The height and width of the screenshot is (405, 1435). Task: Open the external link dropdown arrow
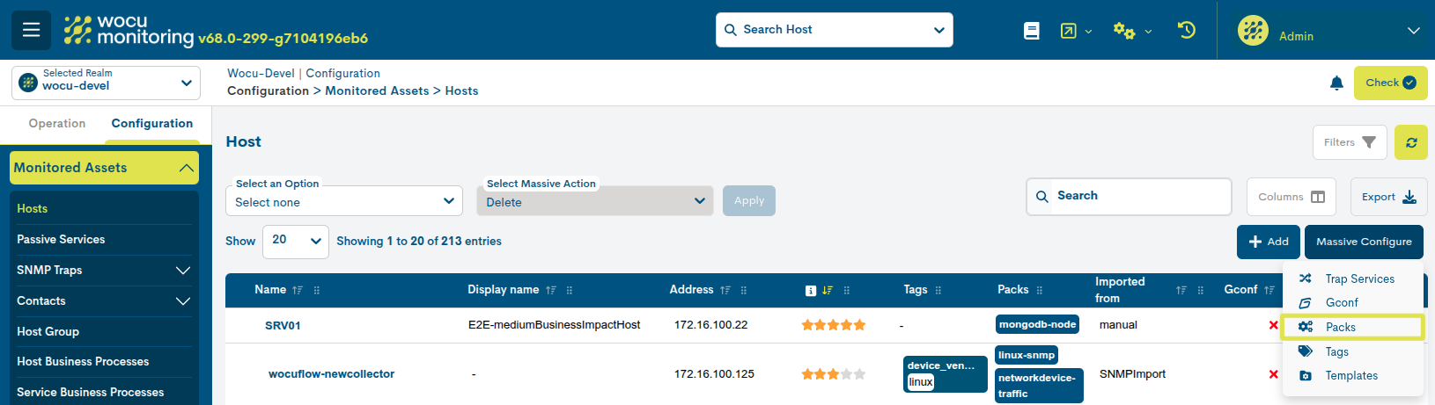pos(1088,32)
